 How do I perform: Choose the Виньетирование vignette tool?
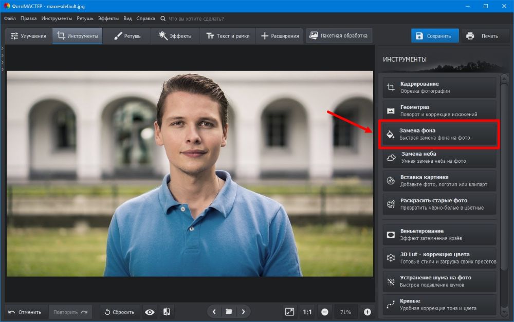click(439, 235)
